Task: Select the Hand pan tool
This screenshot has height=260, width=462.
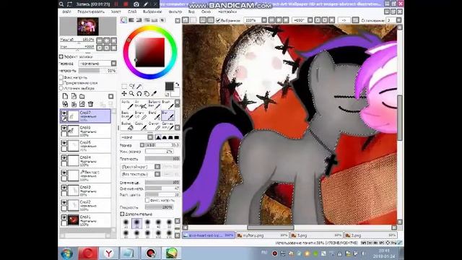Action: coord(147,94)
